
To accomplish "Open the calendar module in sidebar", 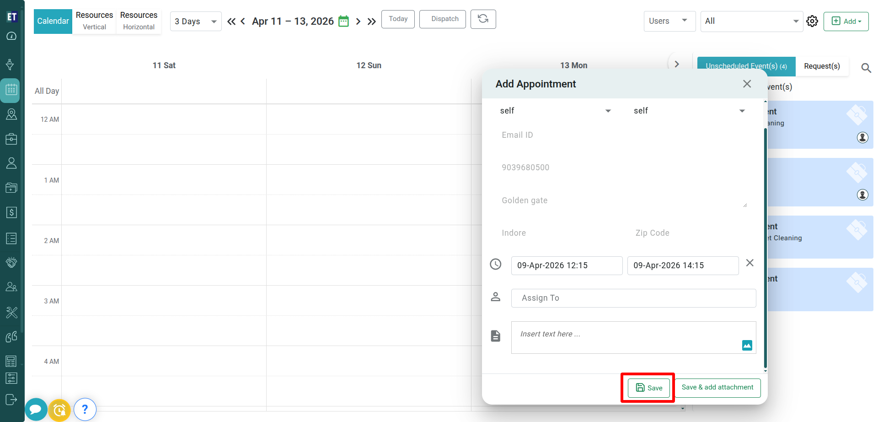I will click(11, 90).
